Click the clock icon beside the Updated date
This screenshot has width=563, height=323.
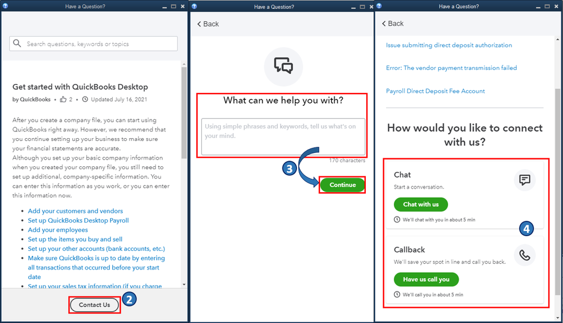coord(85,99)
